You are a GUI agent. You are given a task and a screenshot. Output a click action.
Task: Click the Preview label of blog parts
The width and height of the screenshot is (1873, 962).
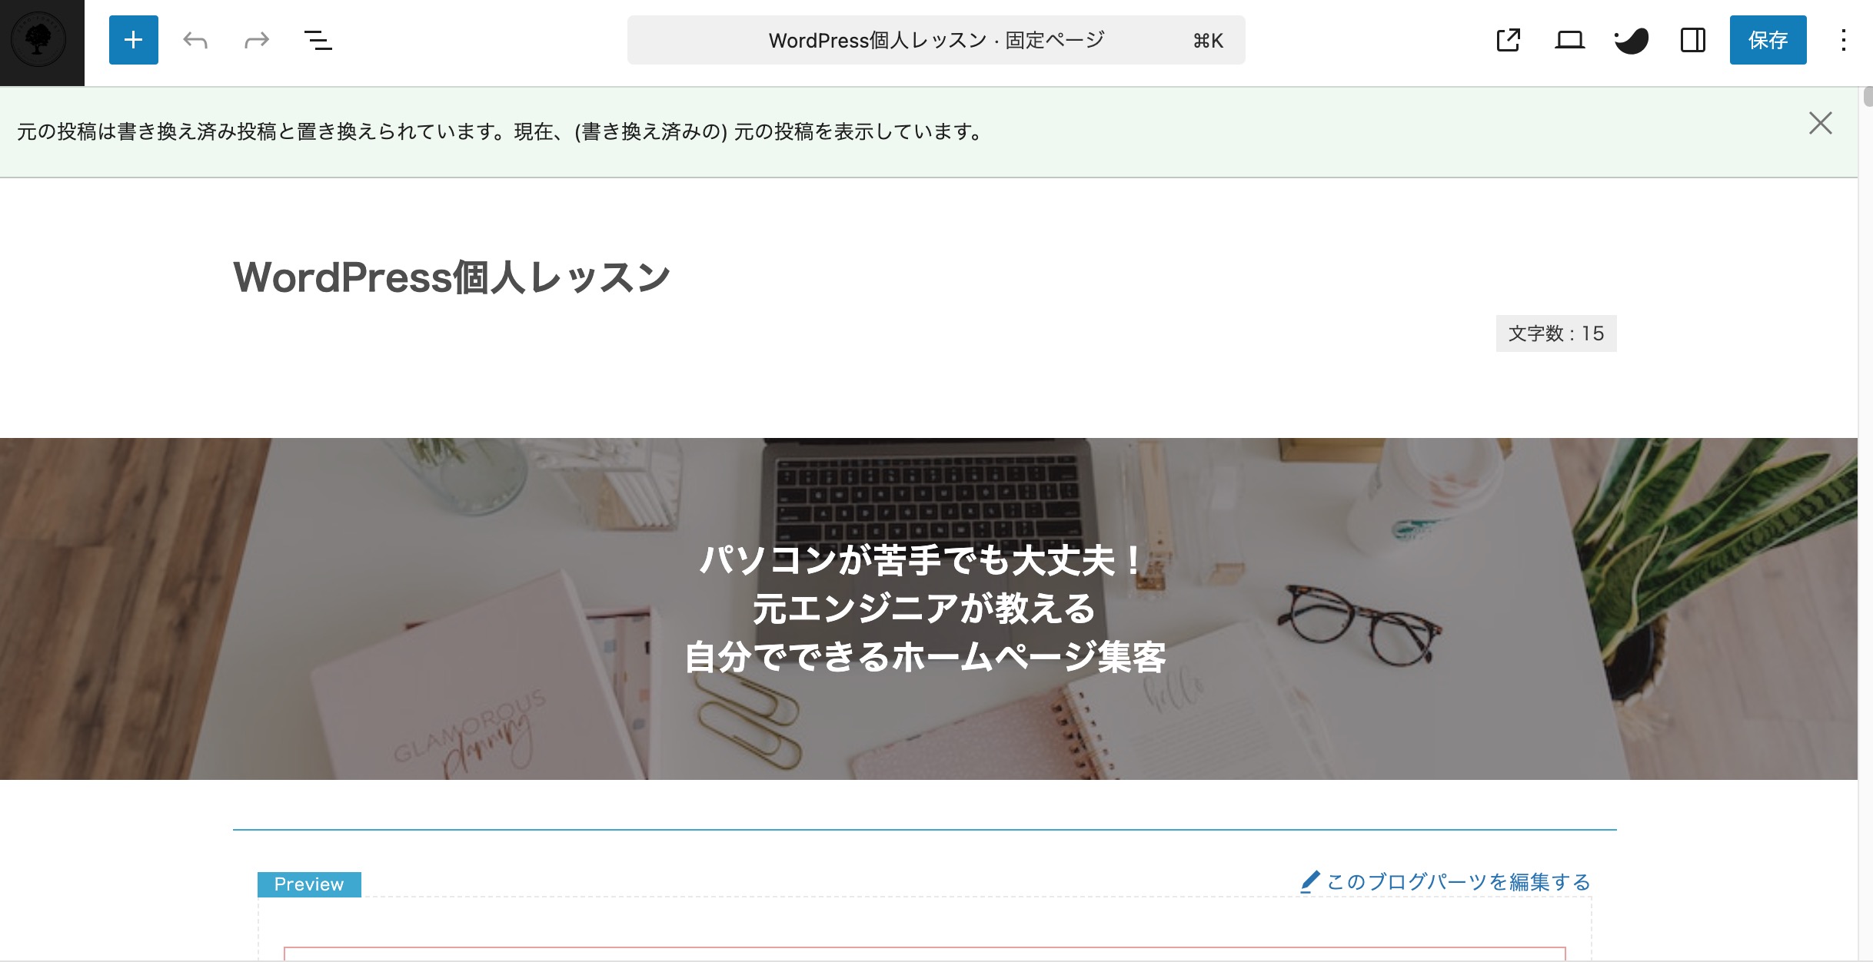tap(309, 884)
